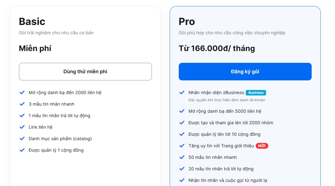Click the checkmark beside "Danh mục sản phẩm (catalog)"
Screen dimensions: 335x186
(22, 139)
